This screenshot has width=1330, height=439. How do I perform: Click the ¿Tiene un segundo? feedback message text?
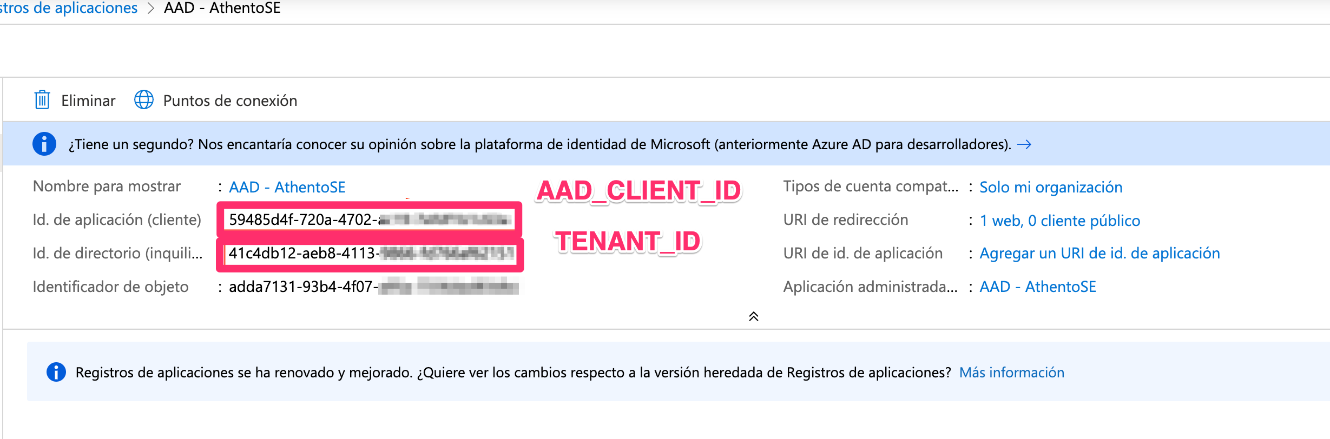[539, 144]
